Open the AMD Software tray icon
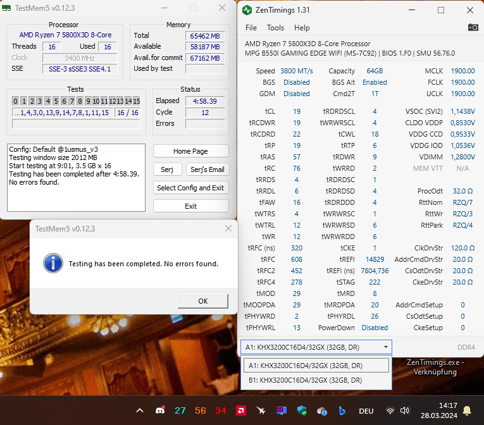The image size is (484, 425). pyautogui.click(x=241, y=410)
